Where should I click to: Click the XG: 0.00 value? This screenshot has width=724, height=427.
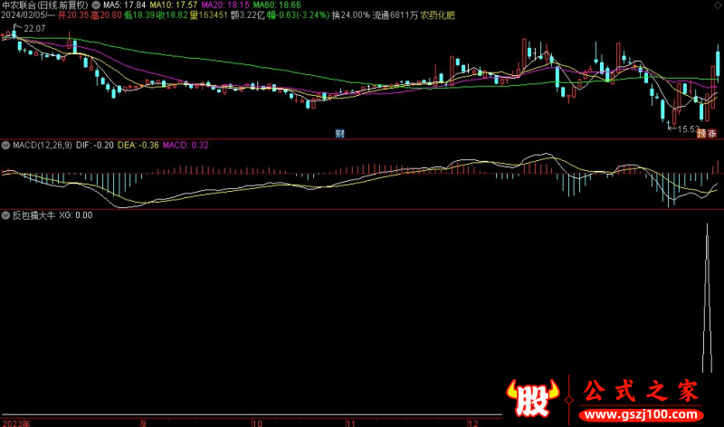coord(76,215)
